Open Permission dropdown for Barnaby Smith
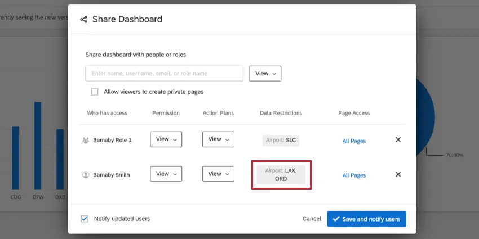This screenshot has height=239, width=479. click(166, 174)
